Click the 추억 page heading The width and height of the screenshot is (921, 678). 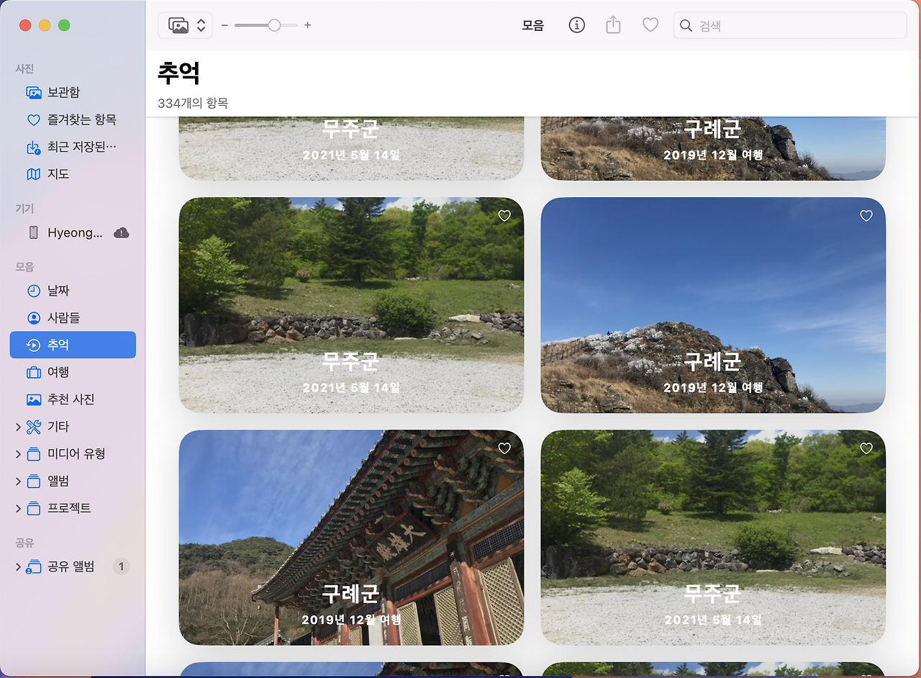pos(178,73)
